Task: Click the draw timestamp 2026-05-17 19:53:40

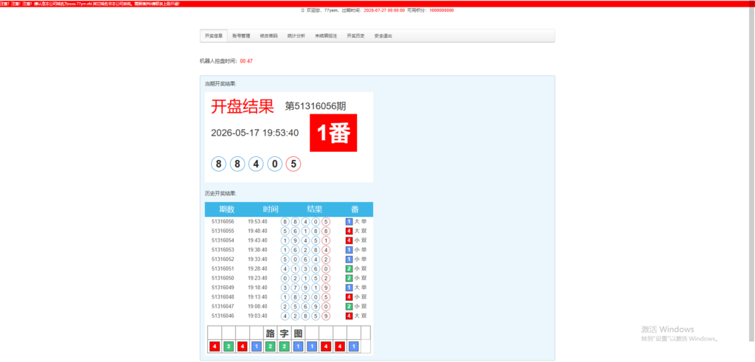Action: click(254, 133)
